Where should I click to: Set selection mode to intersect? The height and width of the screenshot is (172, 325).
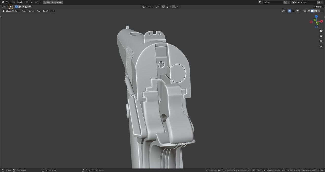29,7
